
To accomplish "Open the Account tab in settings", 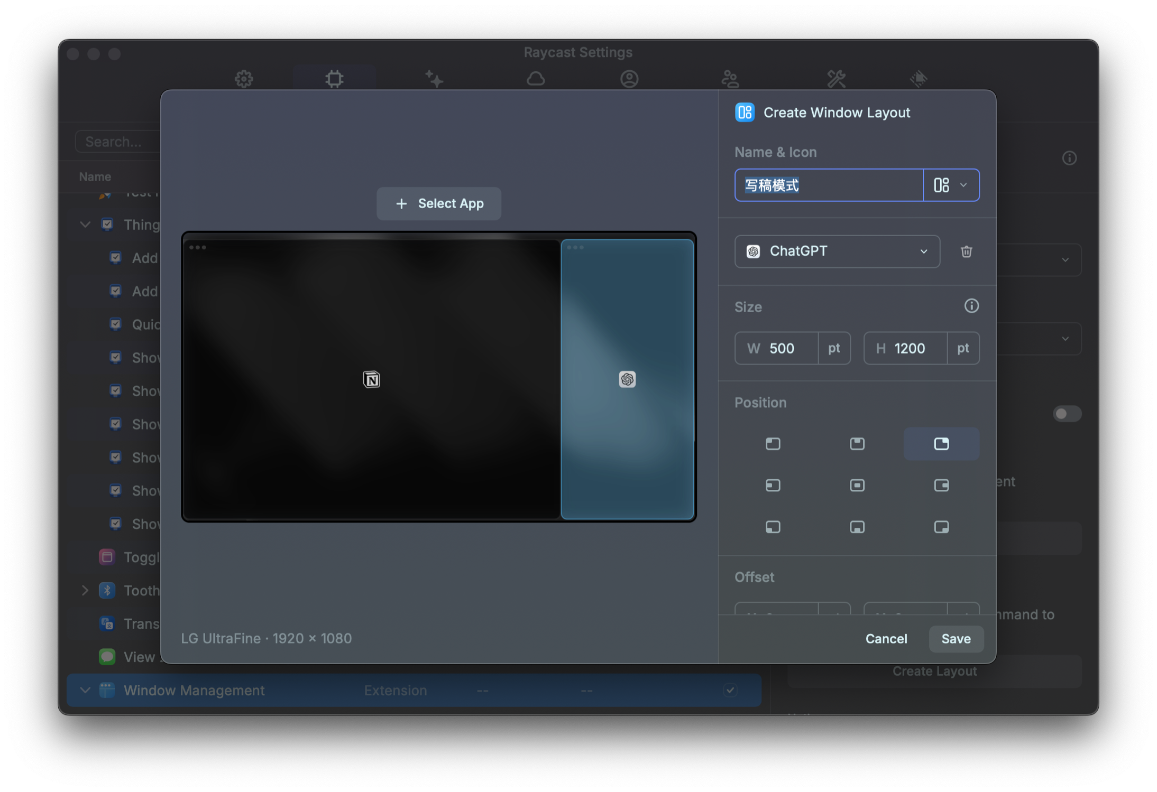I will [x=629, y=79].
